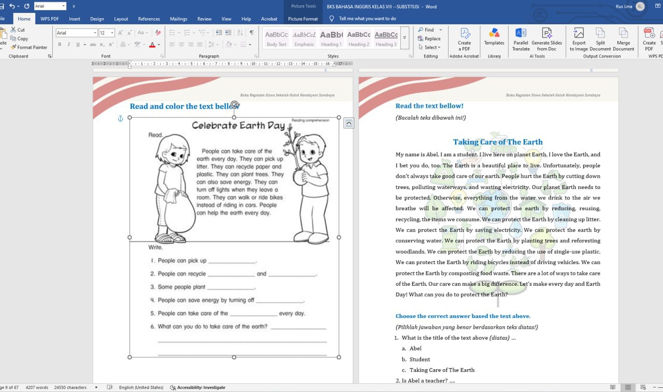Click Create a PDF in Adobe Acrobat group

(464, 39)
